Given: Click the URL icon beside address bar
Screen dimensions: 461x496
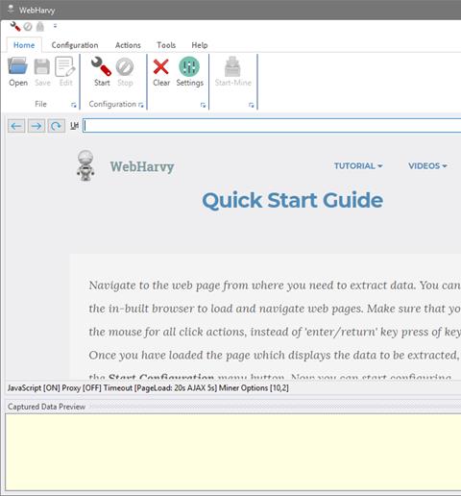Looking at the screenshot, I should 74,126.
